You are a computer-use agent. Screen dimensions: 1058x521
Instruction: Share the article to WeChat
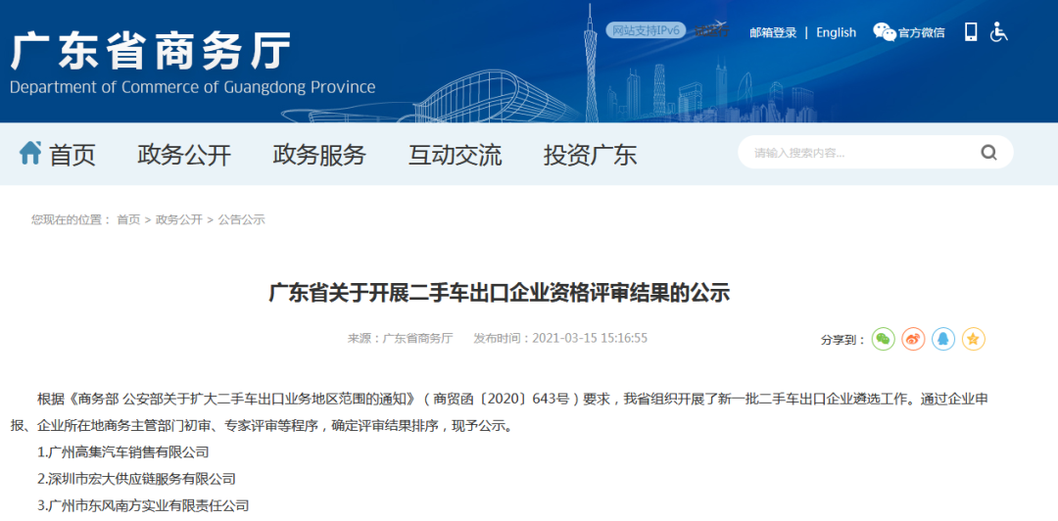[884, 339]
